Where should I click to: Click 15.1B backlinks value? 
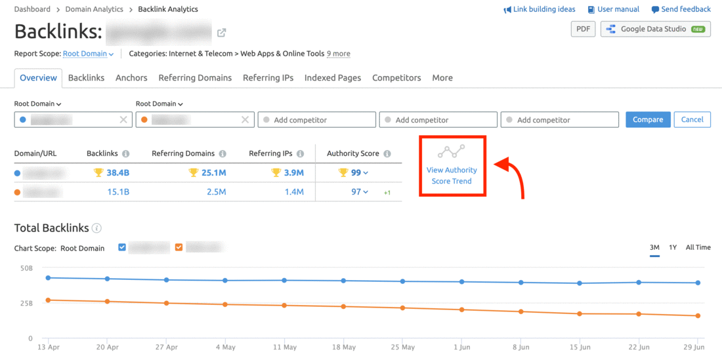118,192
